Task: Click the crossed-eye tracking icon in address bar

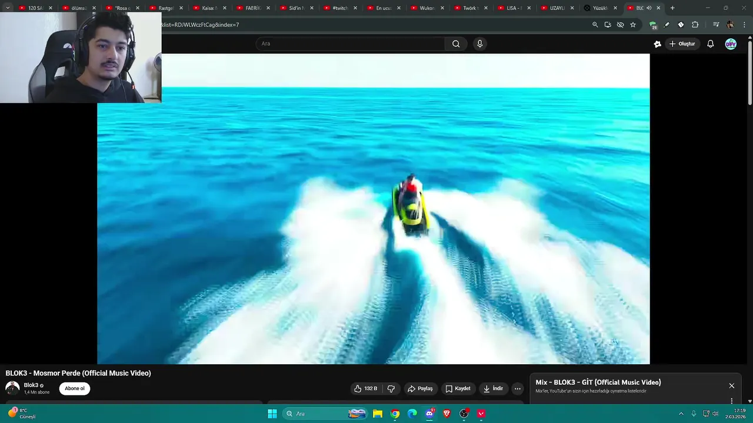Action: point(620,25)
